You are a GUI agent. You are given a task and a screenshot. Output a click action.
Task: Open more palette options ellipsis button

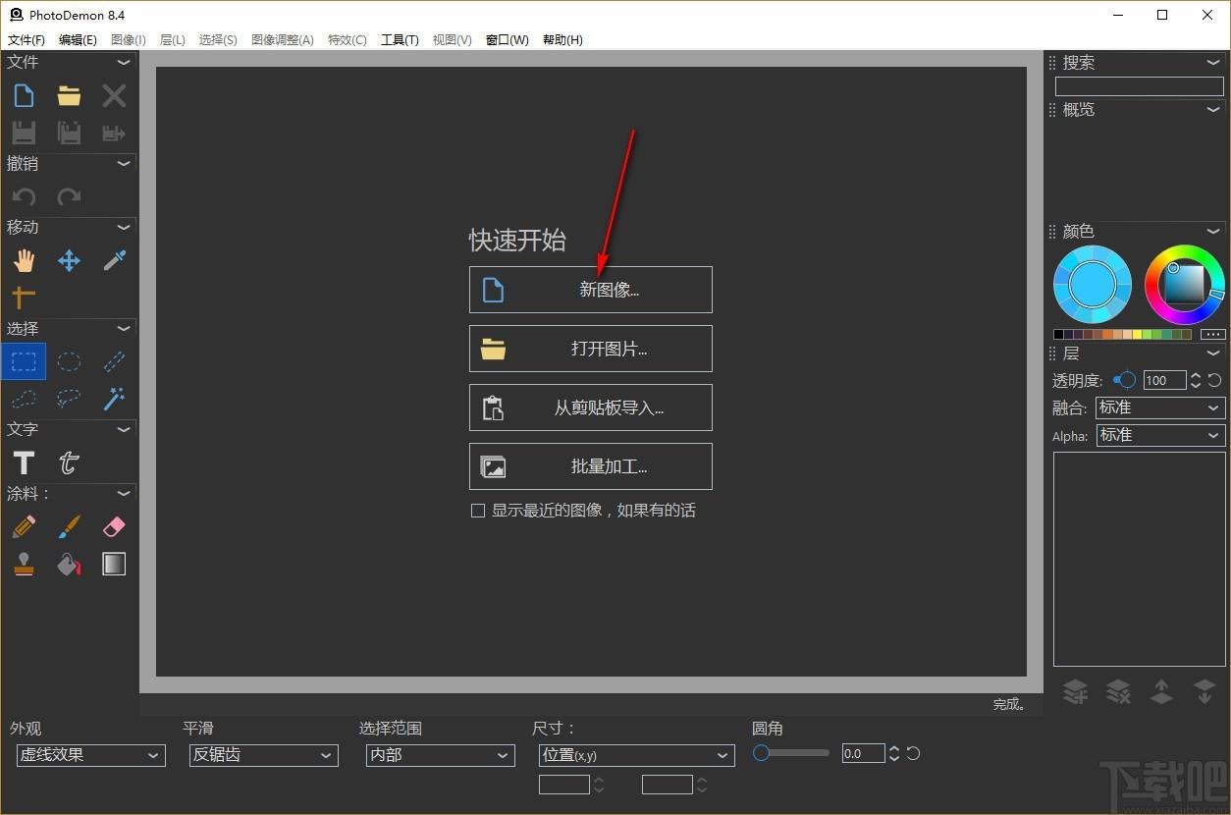click(x=1213, y=334)
